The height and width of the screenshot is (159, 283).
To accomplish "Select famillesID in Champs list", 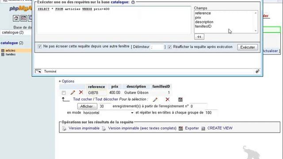I will tap(203, 26).
